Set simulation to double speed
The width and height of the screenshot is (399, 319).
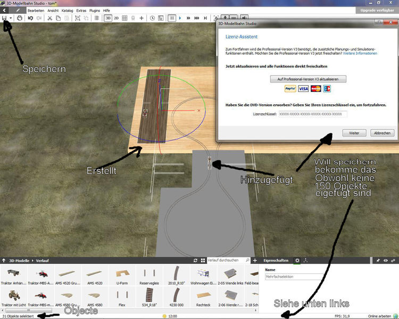[188, 18]
